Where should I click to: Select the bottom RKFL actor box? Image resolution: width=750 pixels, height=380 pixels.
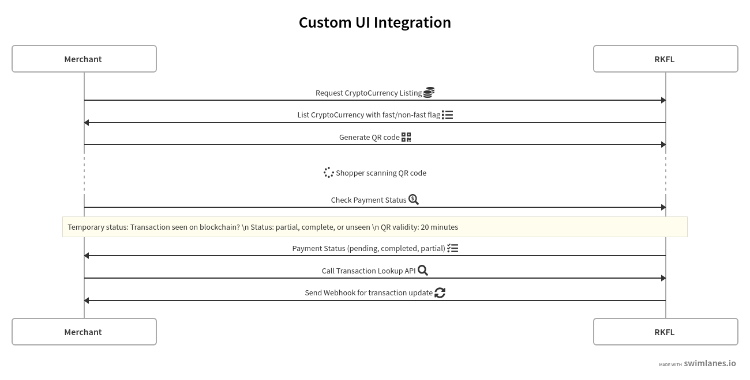tap(666, 332)
